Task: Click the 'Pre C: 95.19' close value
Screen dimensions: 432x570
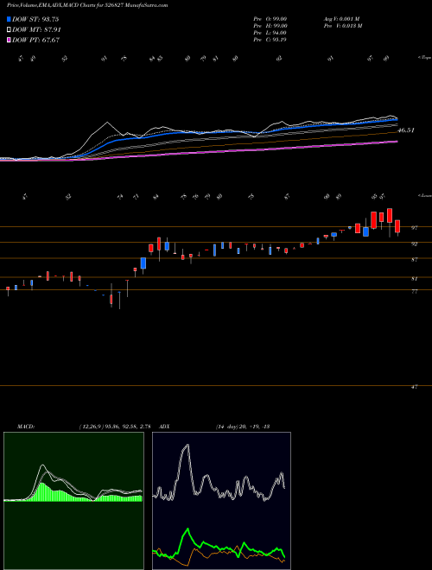Action: pos(270,40)
